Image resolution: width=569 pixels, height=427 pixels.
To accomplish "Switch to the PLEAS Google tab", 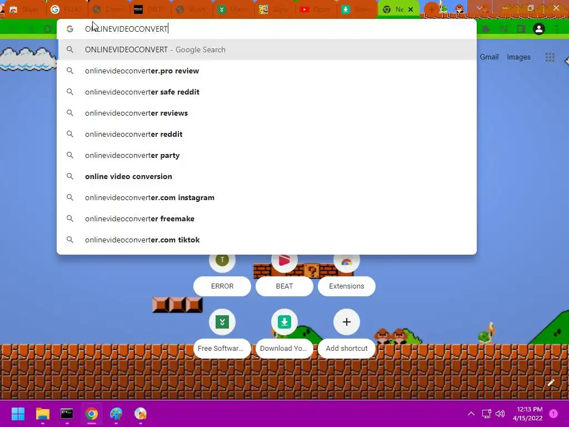I will (x=66, y=9).
